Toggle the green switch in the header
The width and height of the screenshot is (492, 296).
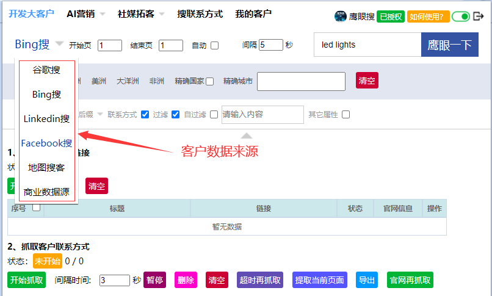460,16
